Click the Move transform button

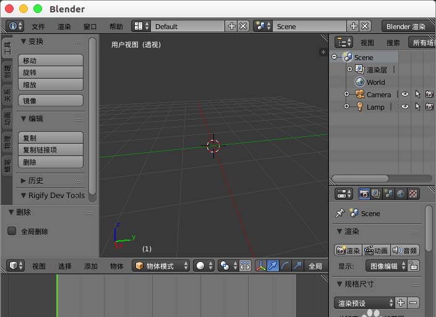click(51, 60)
